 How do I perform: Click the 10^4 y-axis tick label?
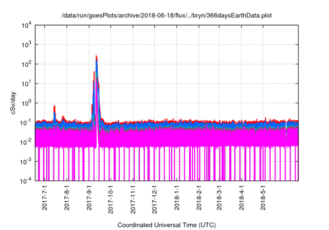(26, 25)
